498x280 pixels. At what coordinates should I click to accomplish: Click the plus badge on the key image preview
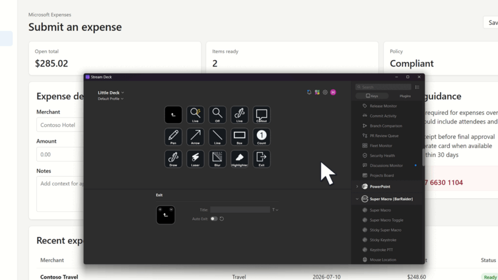click(x=160, y=209)
